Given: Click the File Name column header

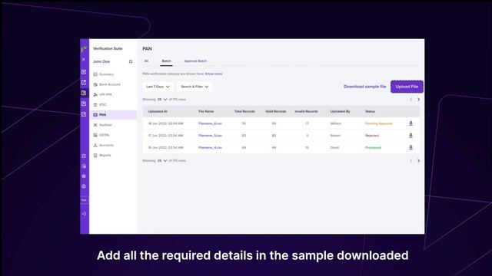Looking at the screenshot, I should 206,111.
